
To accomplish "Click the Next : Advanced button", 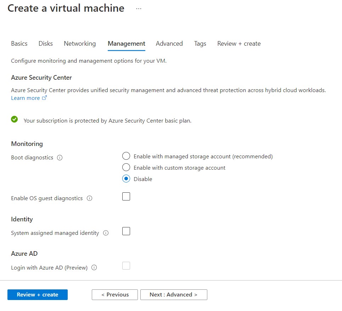I will tap(174, 295).
